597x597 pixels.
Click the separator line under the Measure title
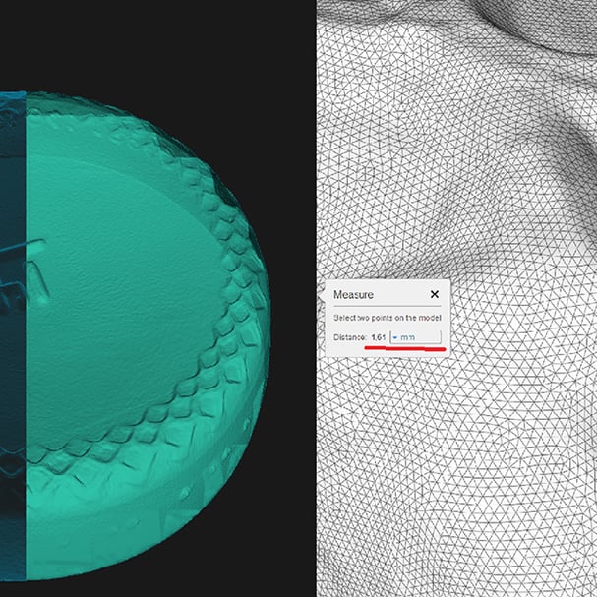(388, 306)
